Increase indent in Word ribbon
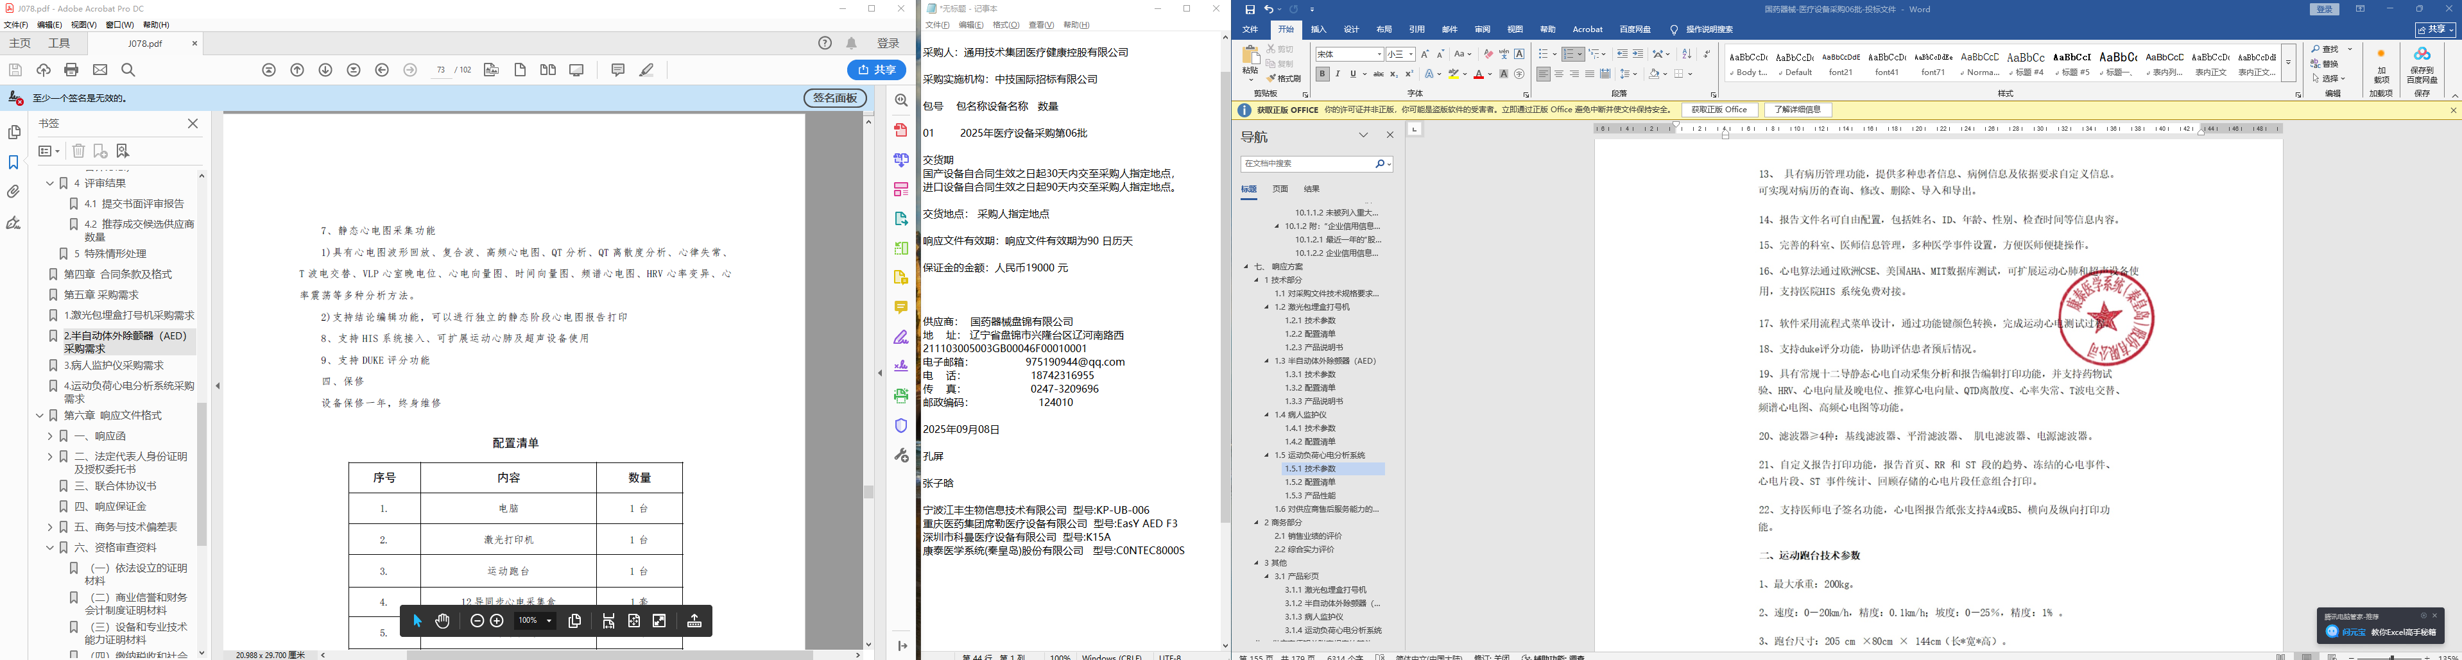2462x660 pixels. pyautogui.click(x=1637, y=55)
